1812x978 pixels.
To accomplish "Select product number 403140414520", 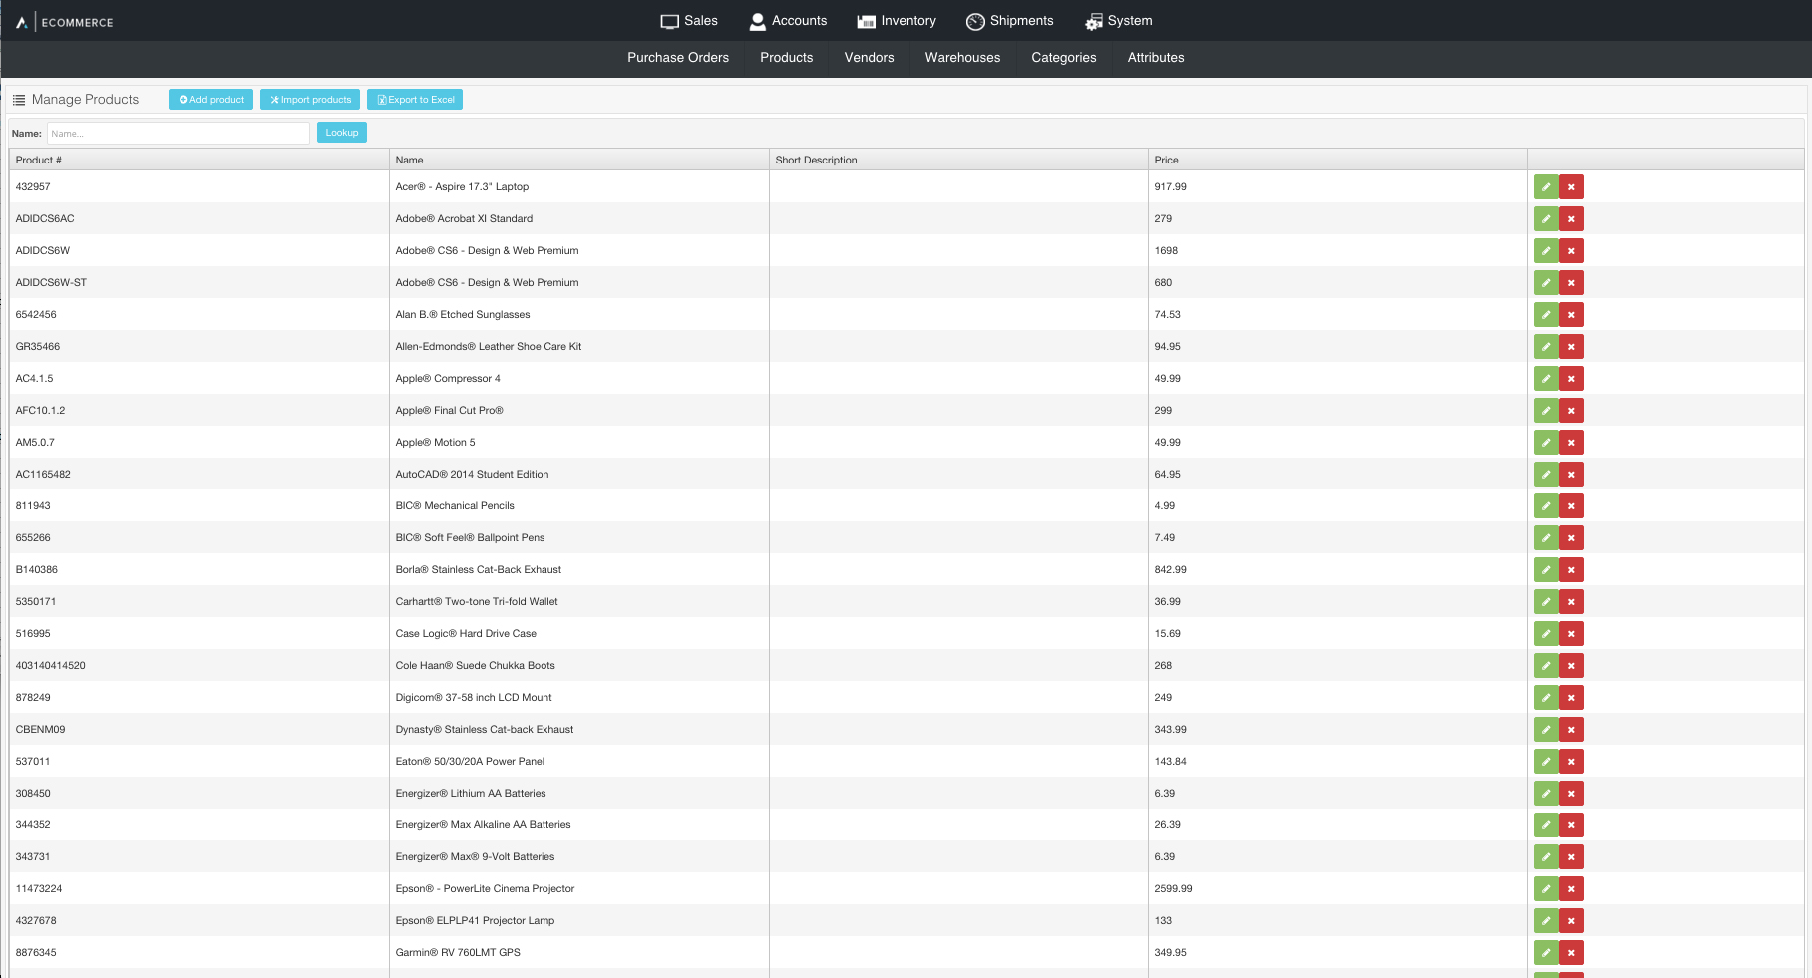I will (x=51, y=666).
